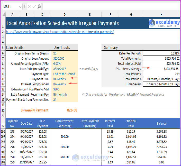The width and height of the screenshot is (181, 166).
Task: Select column D header
Action: click(64, 14)
